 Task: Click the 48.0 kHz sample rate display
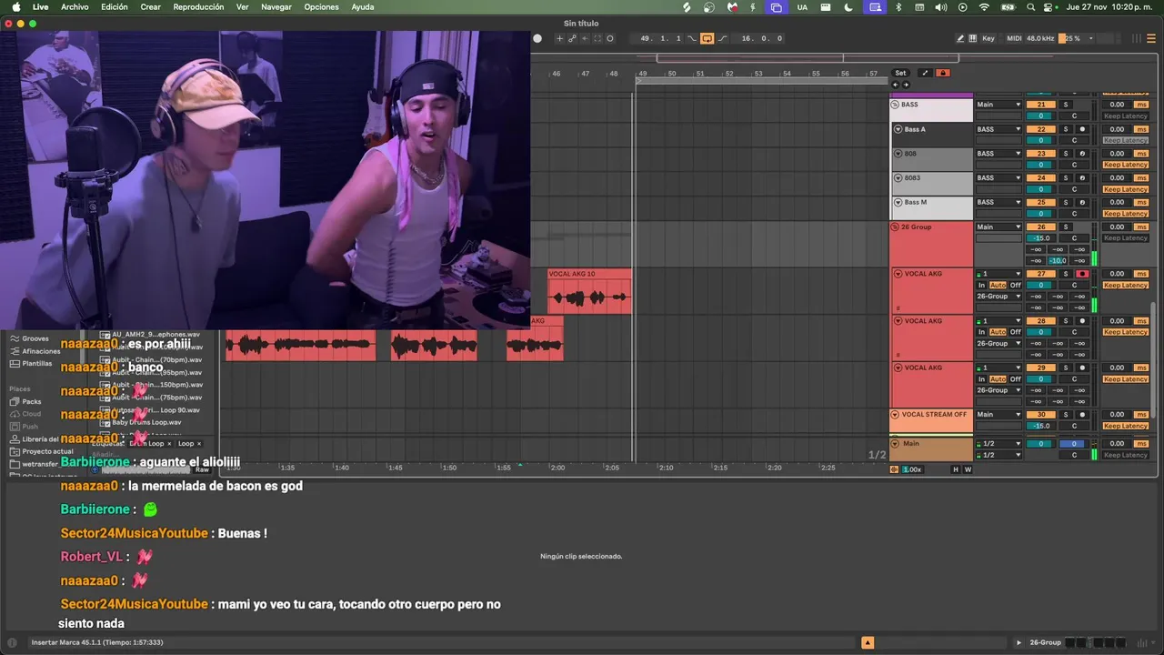click(1040, 38)
